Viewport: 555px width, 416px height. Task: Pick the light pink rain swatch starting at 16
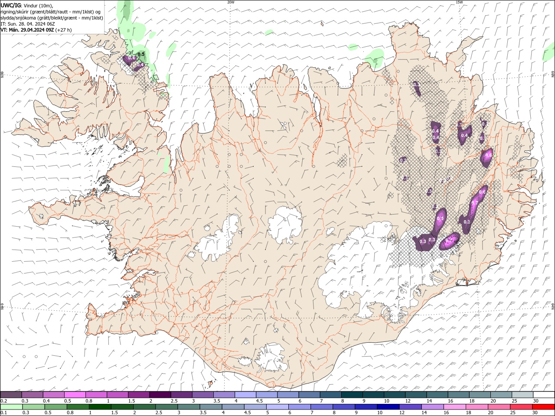(x=454, y=407)
